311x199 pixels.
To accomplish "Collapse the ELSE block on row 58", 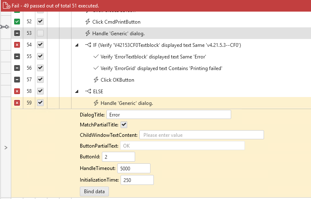I will click(x=77, y=91).
